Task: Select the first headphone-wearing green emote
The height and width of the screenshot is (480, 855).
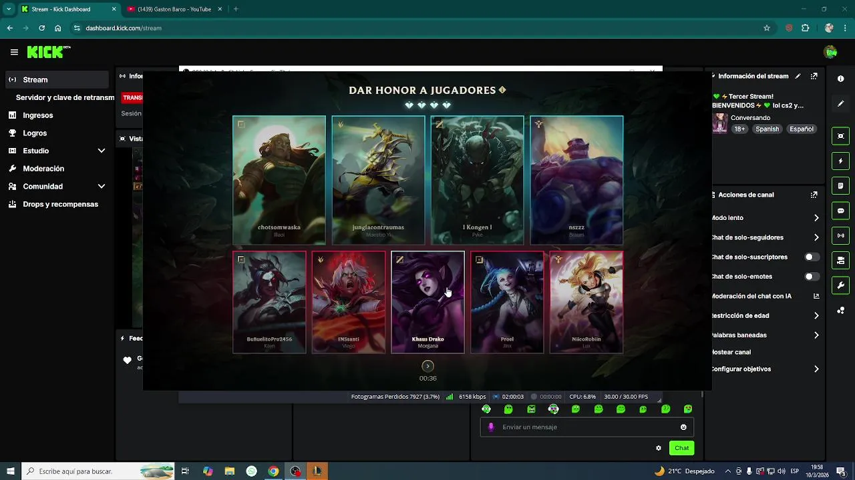Action: tap(486, 409)
